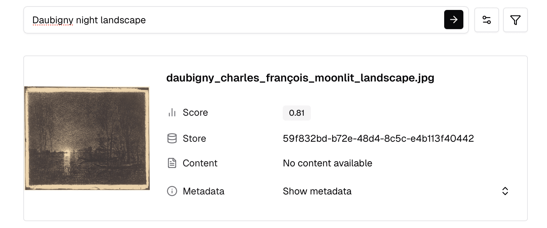Image resolution: width=547 pixels, height=228 pixels.
Task: Submit the search with the arrow button
Action: [453, 20]
